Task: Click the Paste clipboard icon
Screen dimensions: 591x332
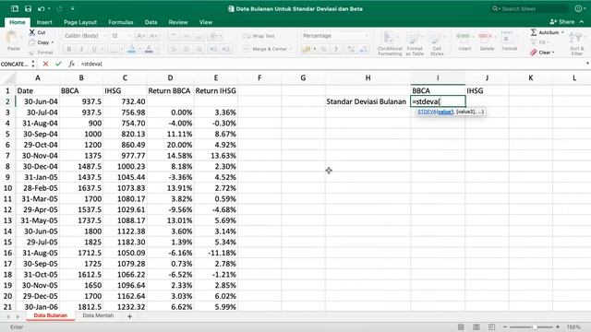Action: point(13,38)
